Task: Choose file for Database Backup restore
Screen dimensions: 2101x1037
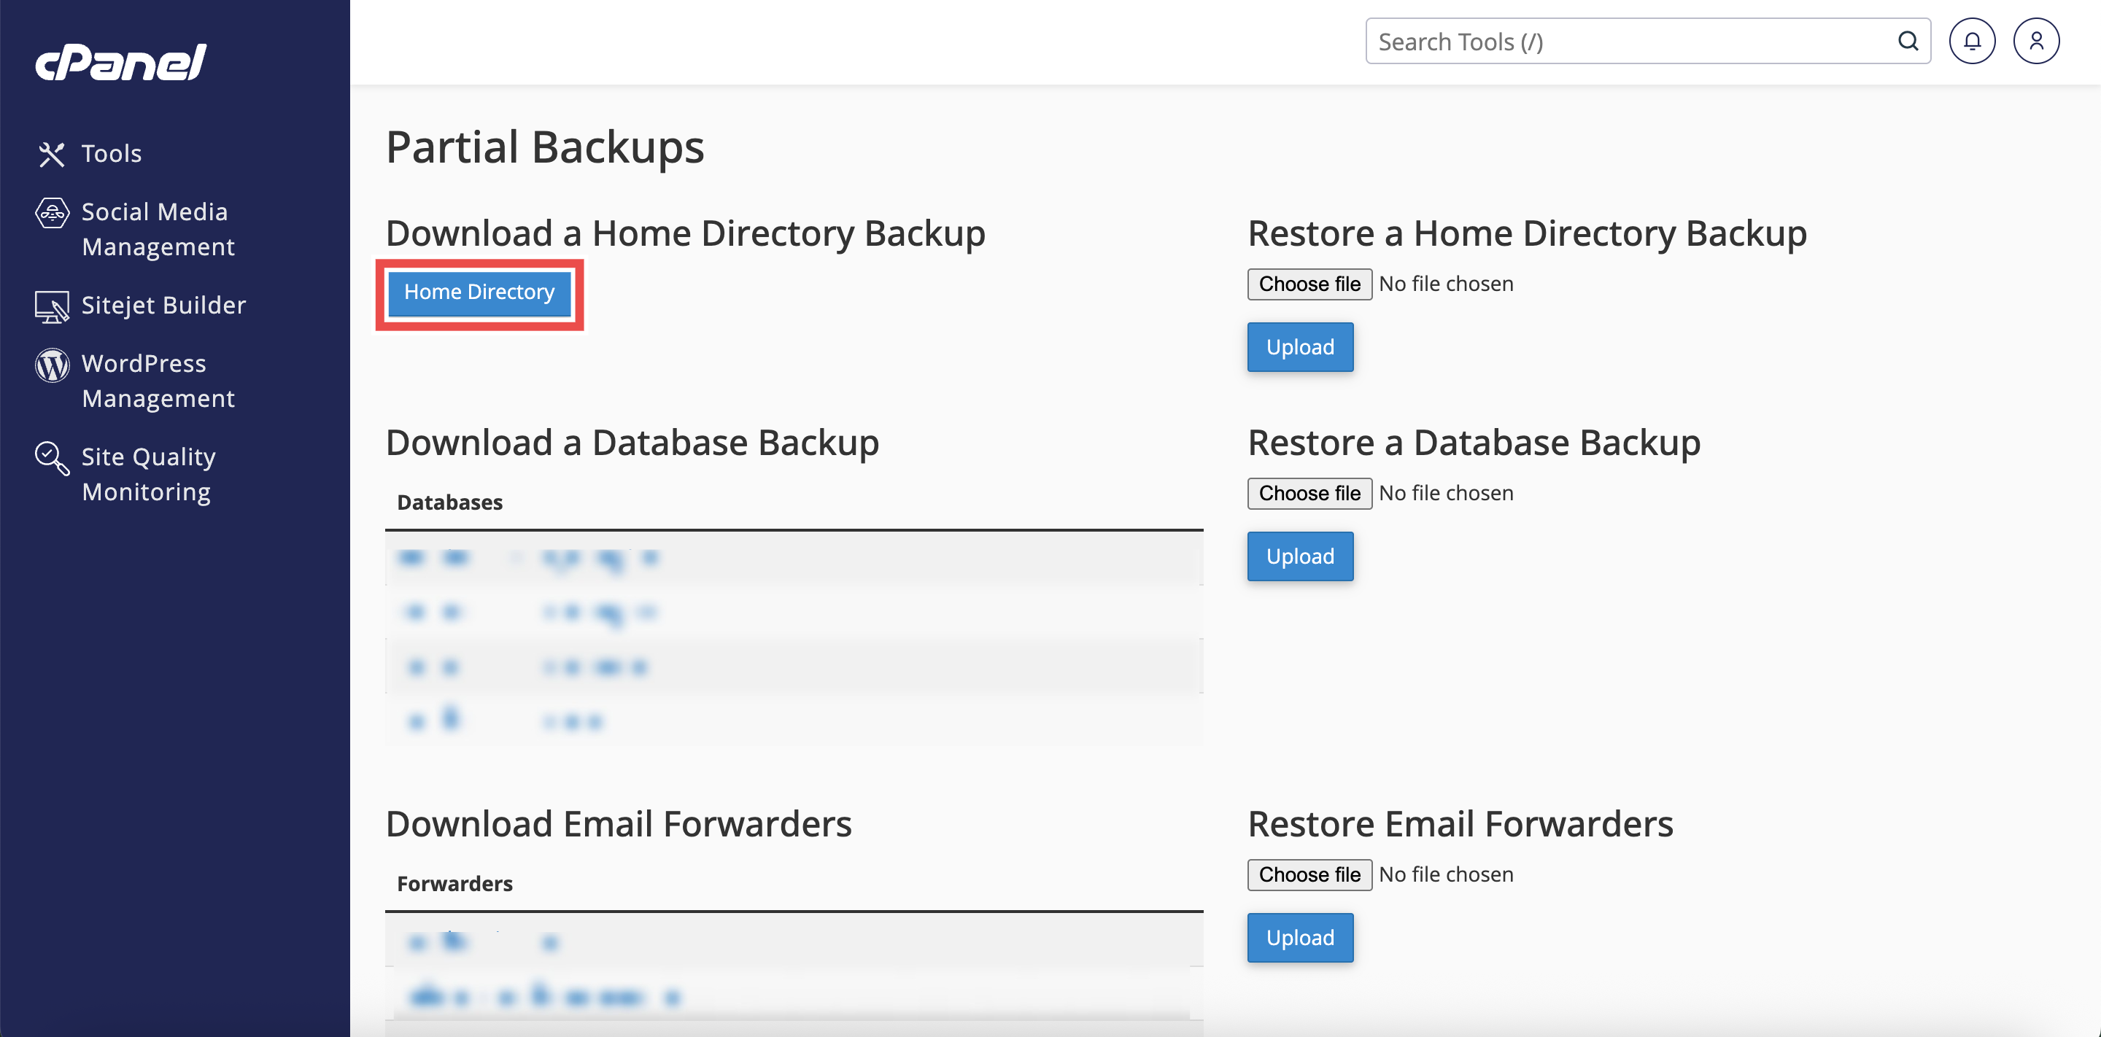Action: [1309, 494]
